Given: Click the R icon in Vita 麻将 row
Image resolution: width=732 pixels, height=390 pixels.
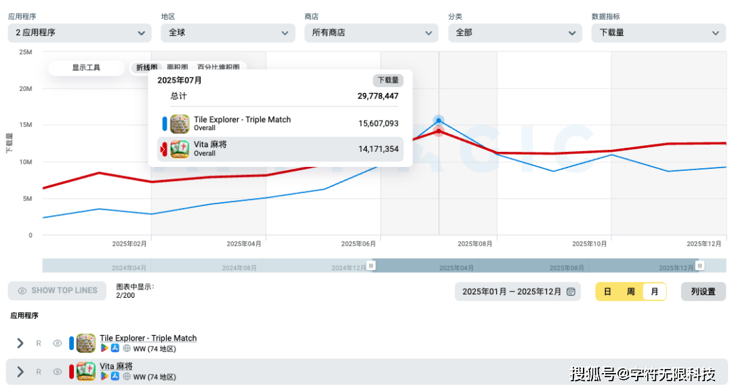Looking at the screenshot, I should pyautogui.click(x=39, y=372).
